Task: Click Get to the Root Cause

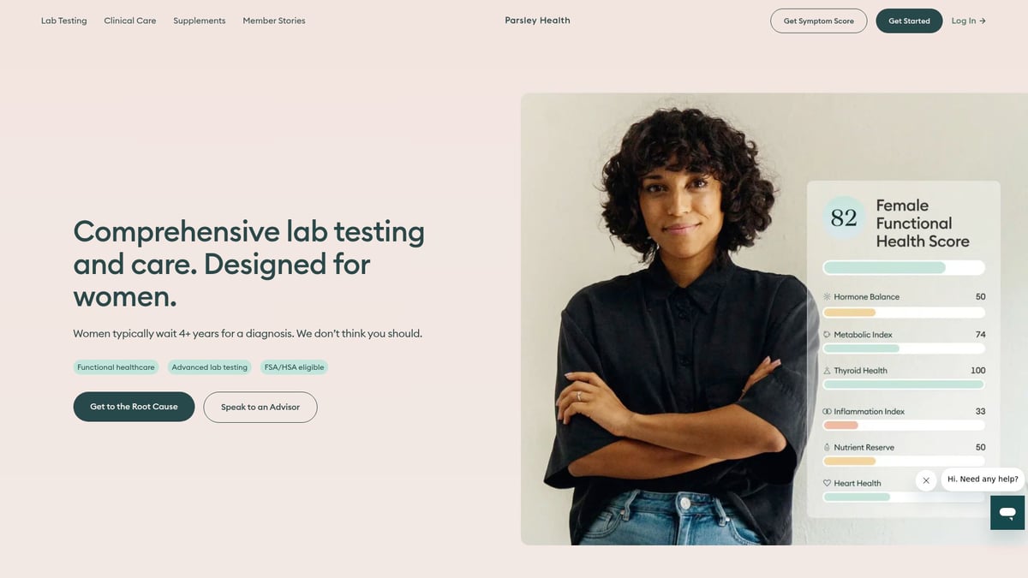Action: pyautogui.click(x=134, y=407)
